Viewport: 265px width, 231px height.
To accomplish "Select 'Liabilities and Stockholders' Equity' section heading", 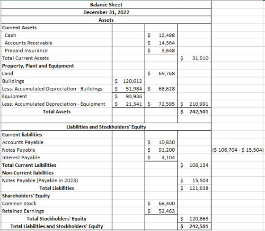I will point(106,127).
